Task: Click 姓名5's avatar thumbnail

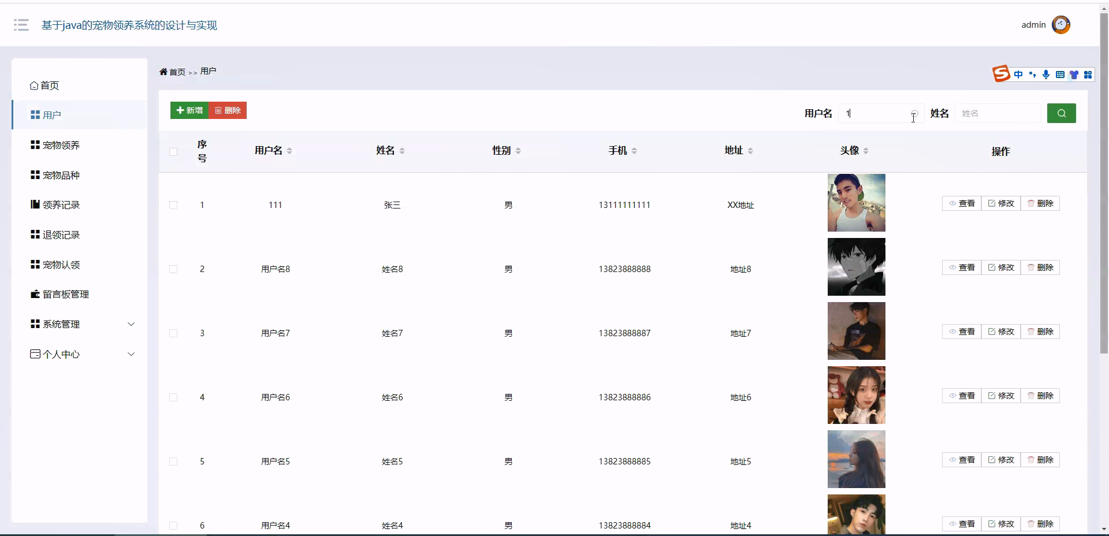Action: tap(856, 459)
